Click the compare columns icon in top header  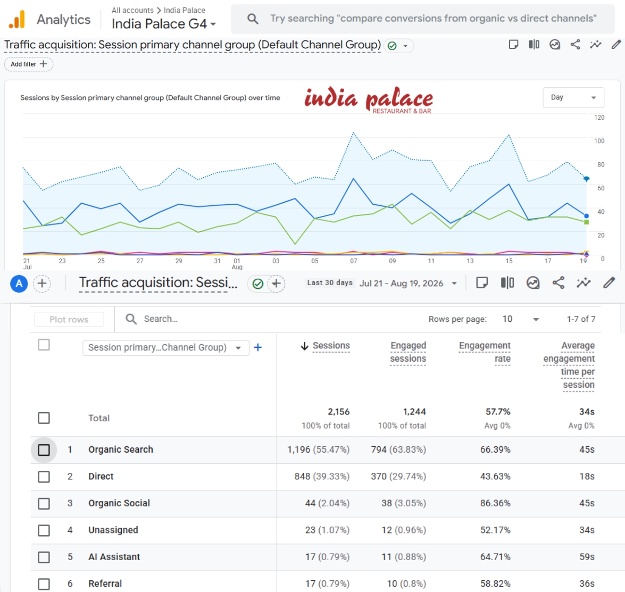coord(534,45)
